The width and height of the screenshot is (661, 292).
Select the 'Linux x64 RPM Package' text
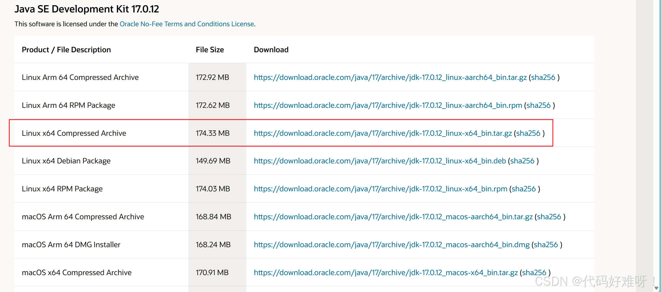[x=62, y=189]
